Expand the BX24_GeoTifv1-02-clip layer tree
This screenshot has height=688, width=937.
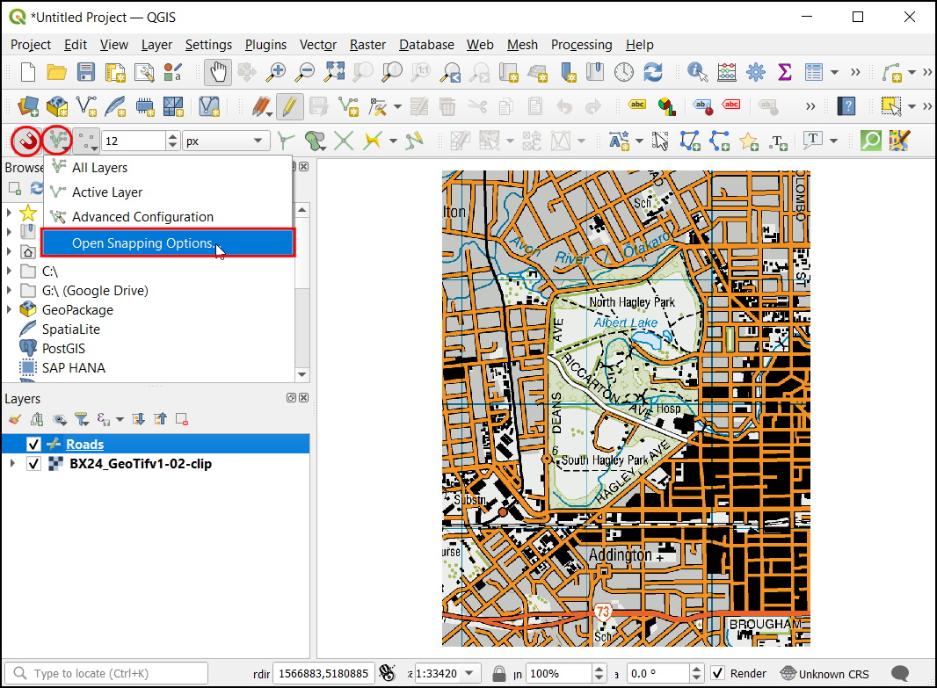tap(11, 464)
